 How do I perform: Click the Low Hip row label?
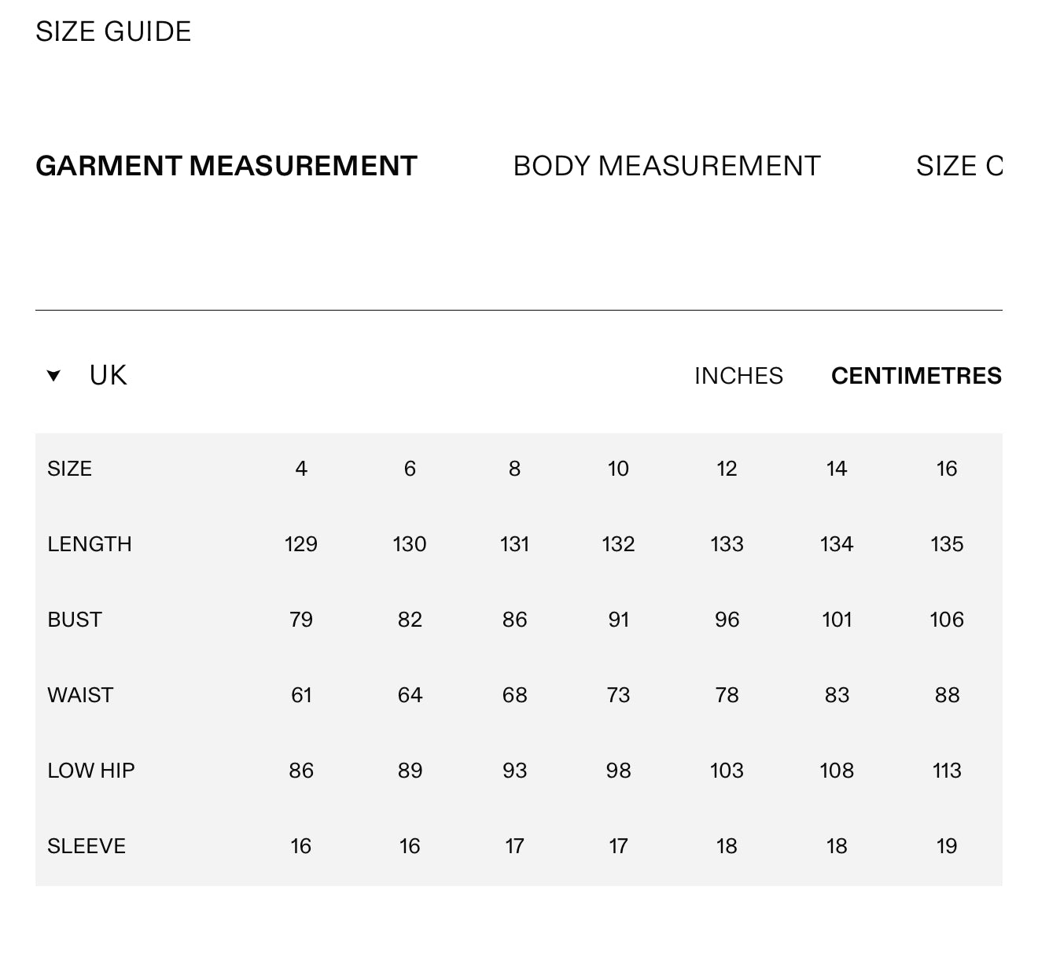coord(91,771)
